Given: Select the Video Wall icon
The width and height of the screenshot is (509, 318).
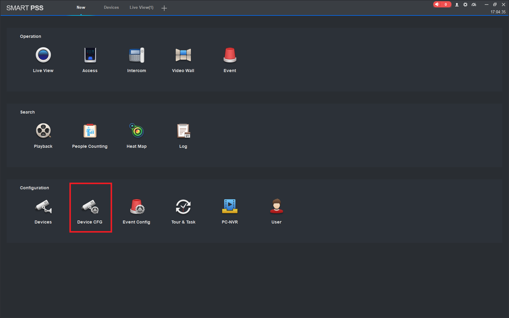Looking at the screenshot, I should (183, 56).
